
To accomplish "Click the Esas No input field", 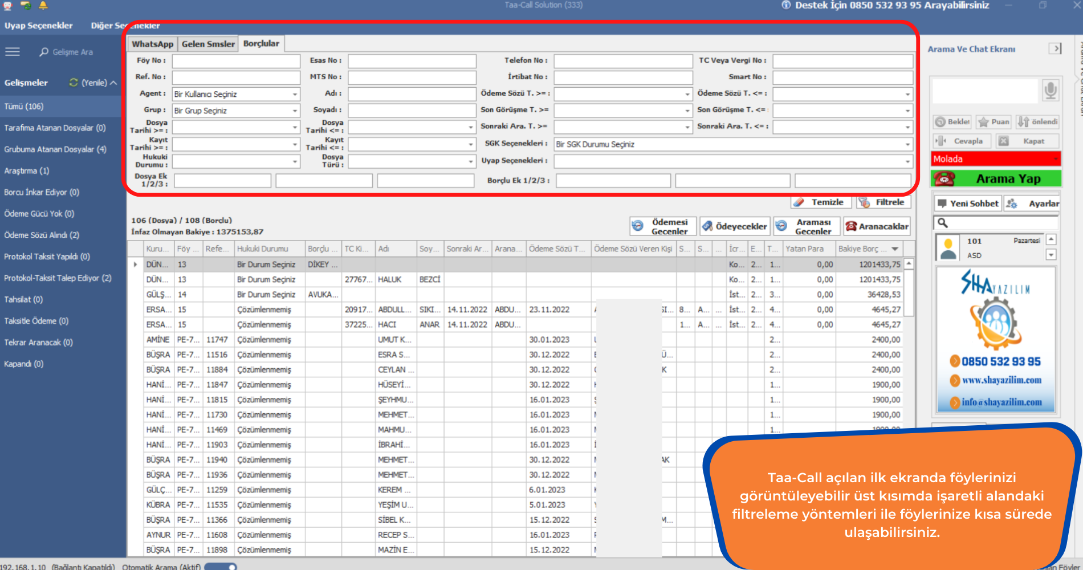I will click(x=412, y=61).
